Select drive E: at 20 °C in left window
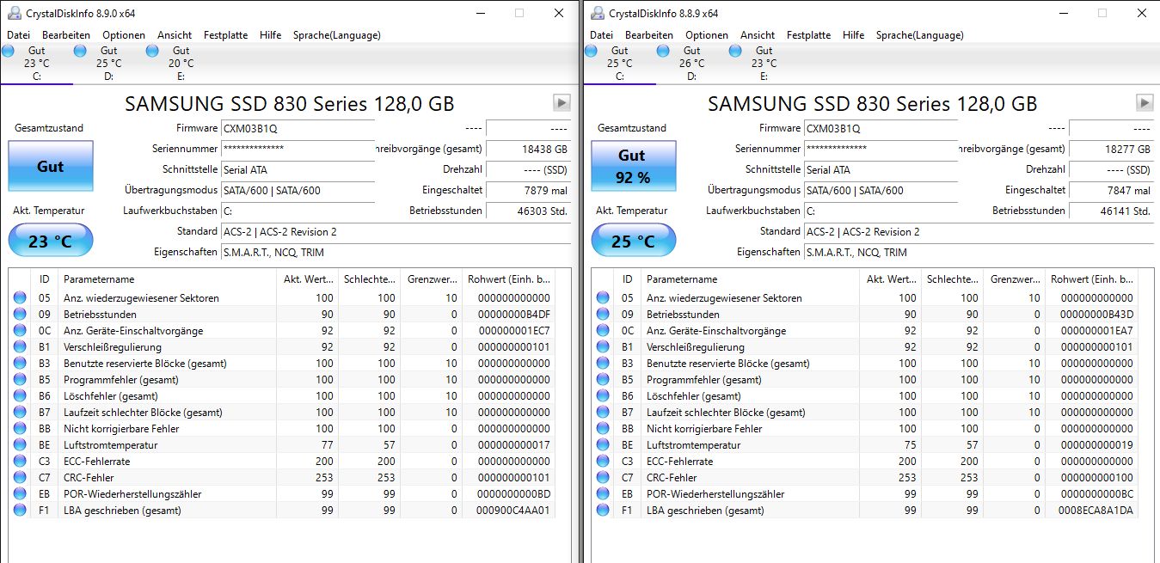1160x563 pixels. [x=181, y=64]
